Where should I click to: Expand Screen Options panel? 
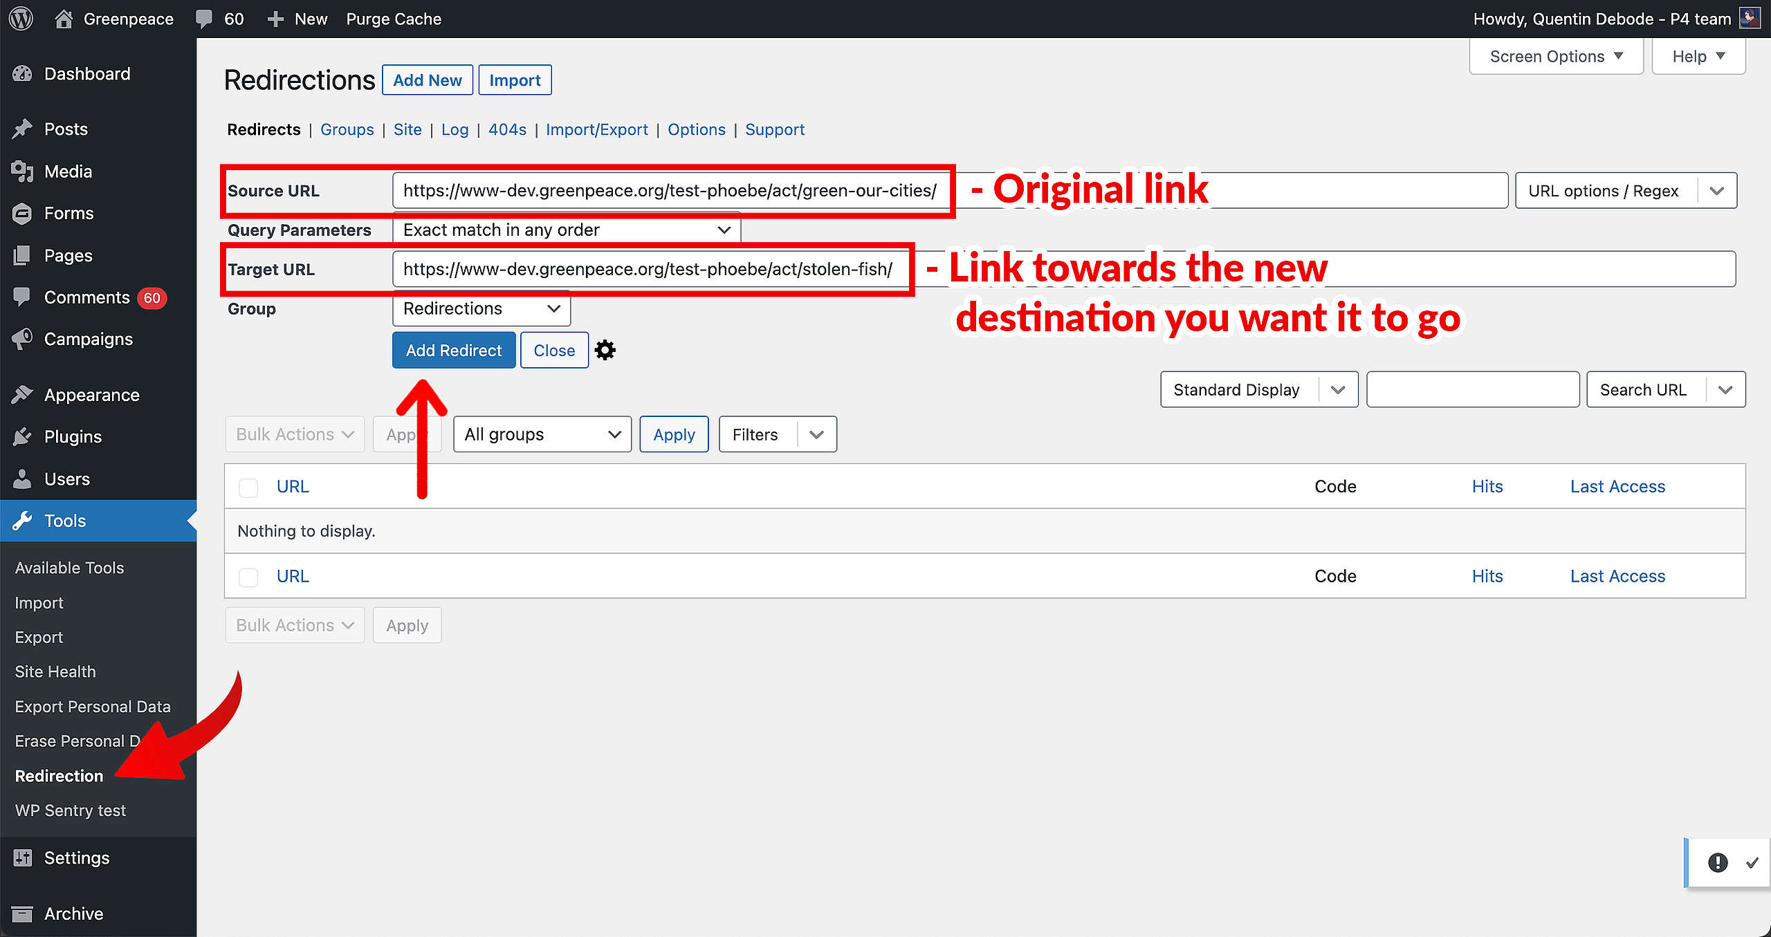coord(1556,57)
